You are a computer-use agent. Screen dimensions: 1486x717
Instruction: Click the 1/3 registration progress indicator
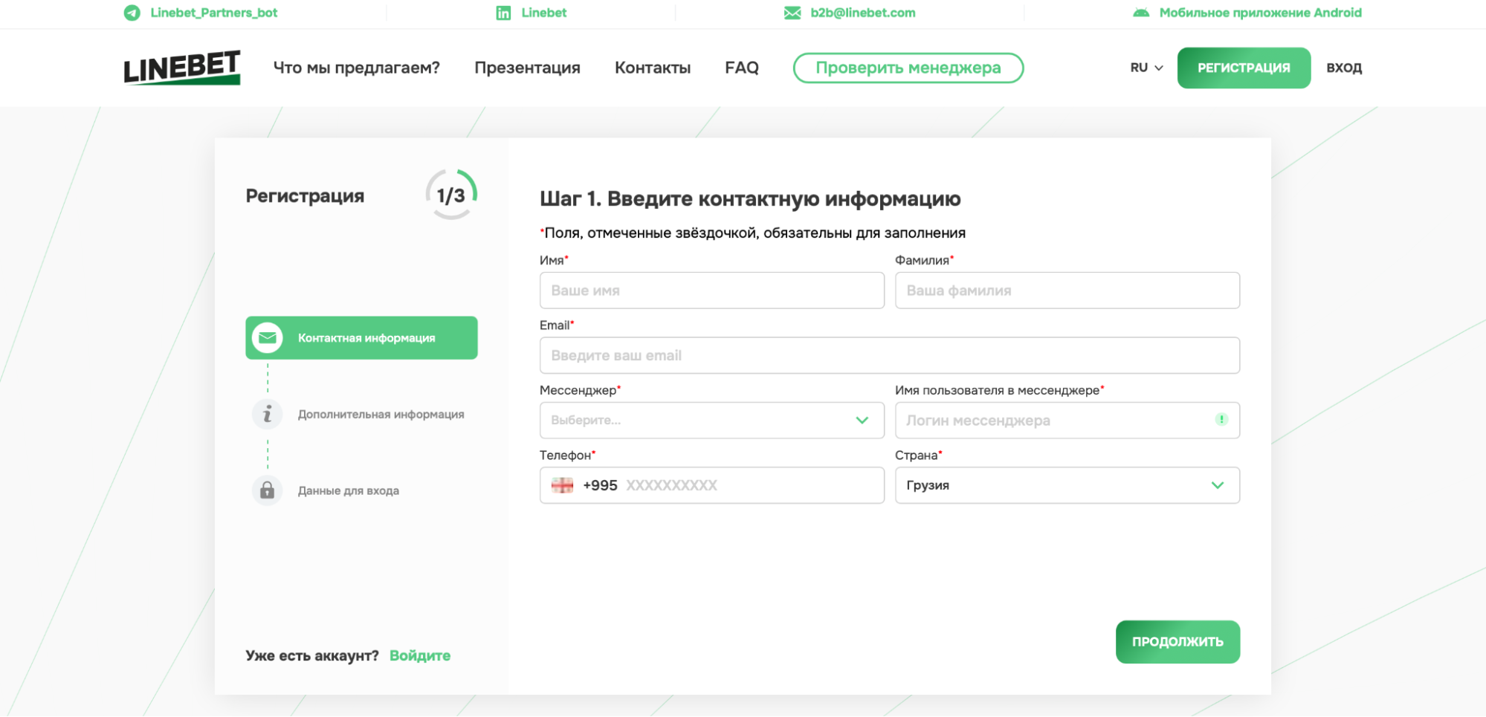tap(451, 195)
